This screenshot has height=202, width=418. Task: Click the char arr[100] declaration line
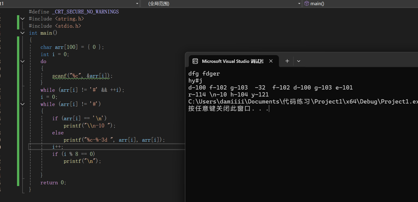pyautogui.click(x=72, y=47)
